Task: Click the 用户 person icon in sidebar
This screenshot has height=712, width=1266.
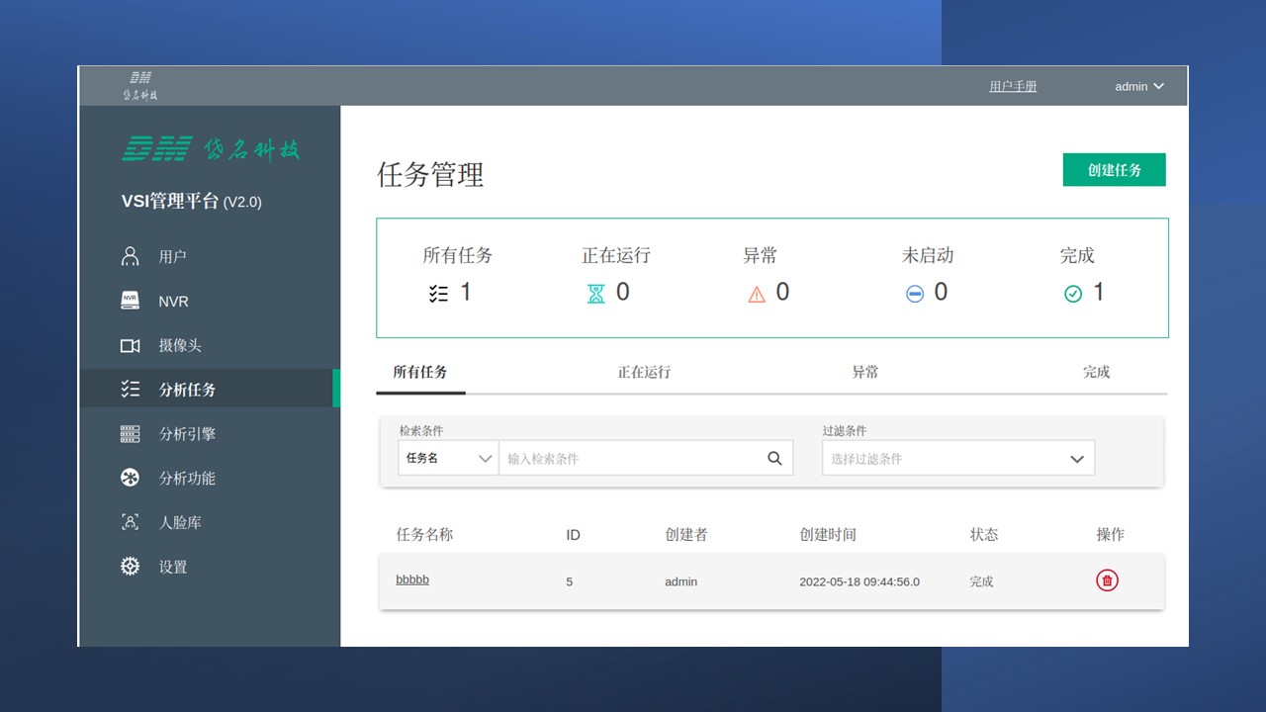Action: (x=130, y=256)
